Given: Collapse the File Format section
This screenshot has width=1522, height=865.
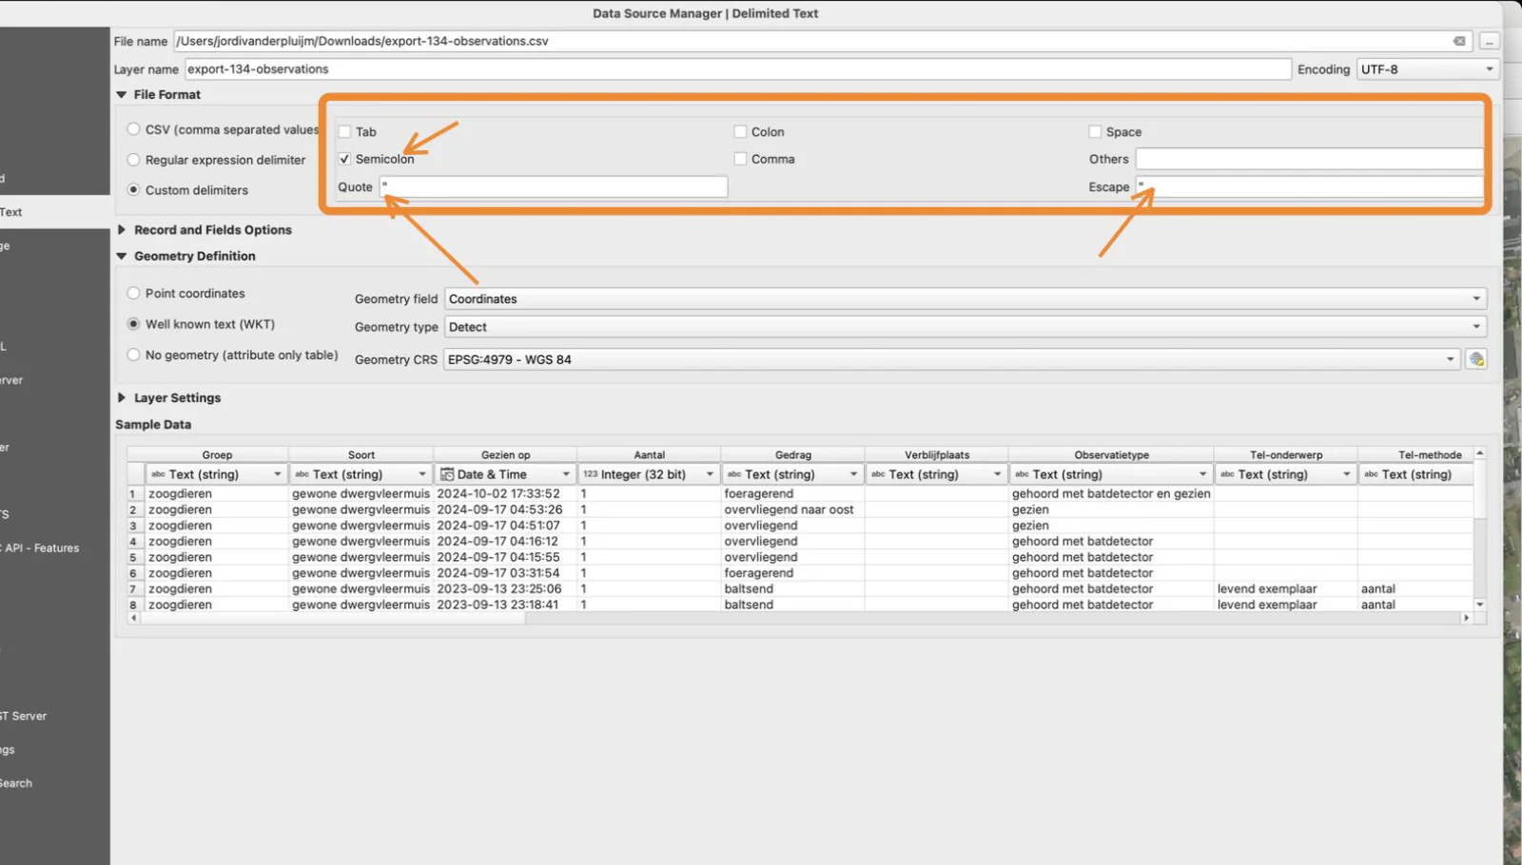Looking at the screenshot, I should click(x=122, y=95).
